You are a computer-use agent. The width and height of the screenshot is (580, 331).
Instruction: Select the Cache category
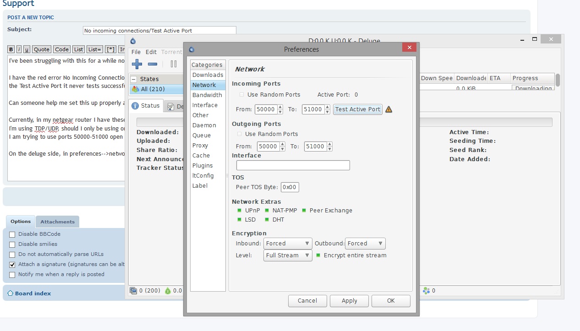208,156
